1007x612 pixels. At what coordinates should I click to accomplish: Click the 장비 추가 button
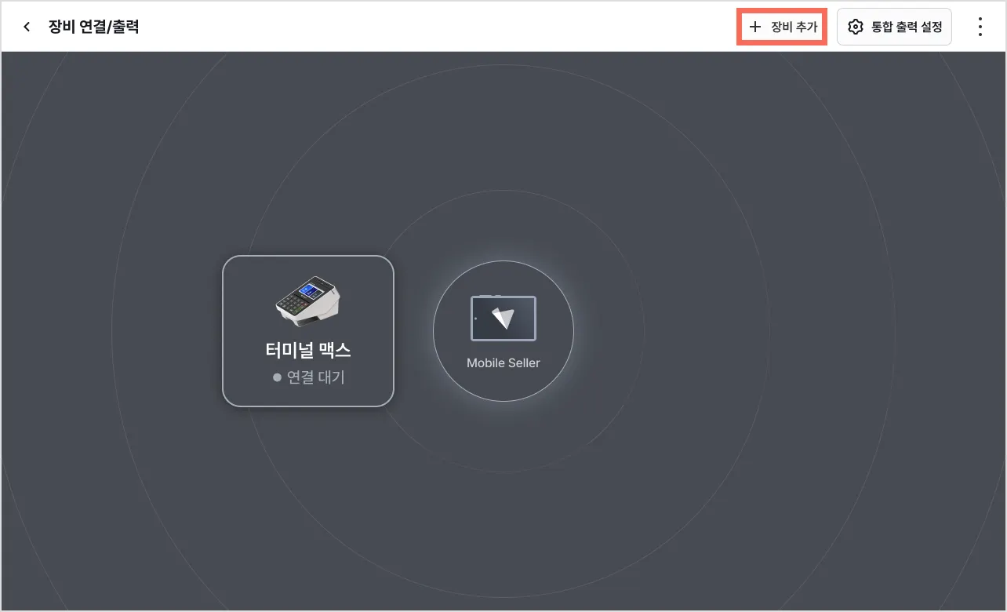click(x=783, y=27)
